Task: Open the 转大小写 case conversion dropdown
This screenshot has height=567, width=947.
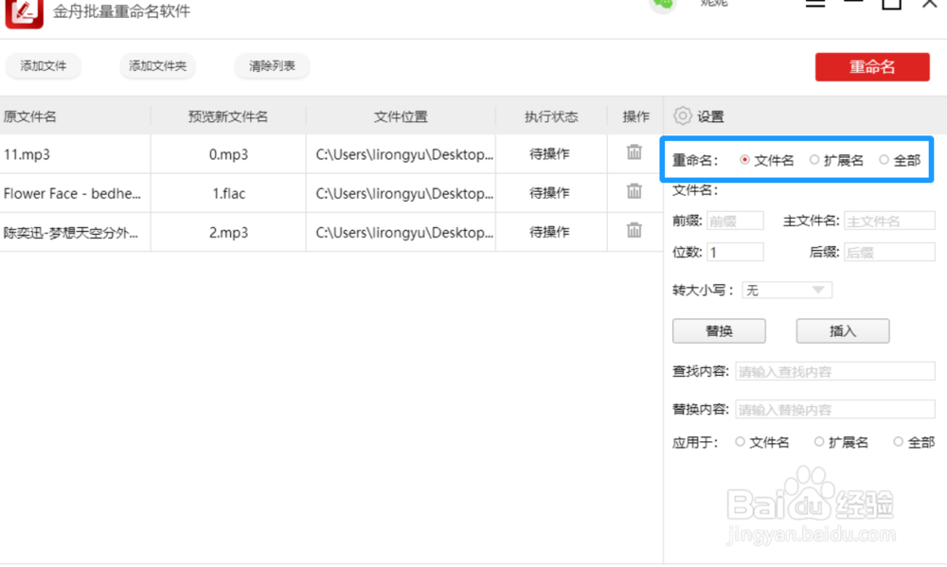Action: point(787,290)
